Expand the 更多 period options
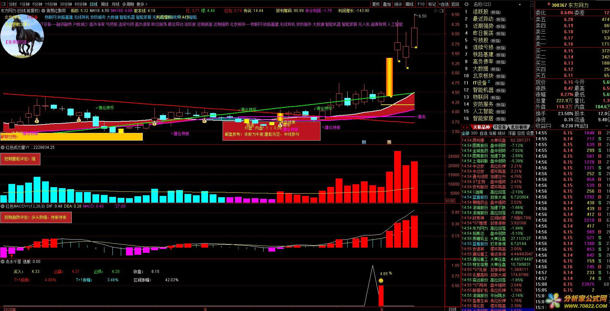This screenshot has width=610, height=311. coord(142,4)
